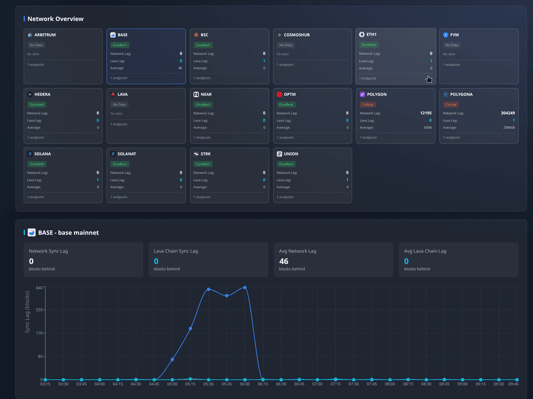Click the NEAR protocol icon
The image size is (533, 399).
tap(196, 94)
